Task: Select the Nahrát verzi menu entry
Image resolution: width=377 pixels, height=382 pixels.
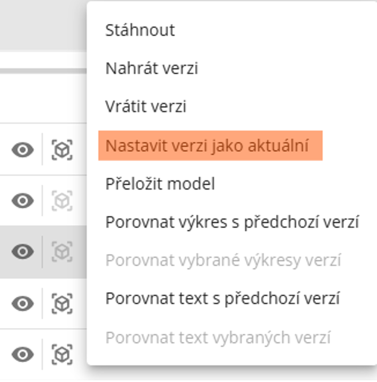Action: point(152,68)
